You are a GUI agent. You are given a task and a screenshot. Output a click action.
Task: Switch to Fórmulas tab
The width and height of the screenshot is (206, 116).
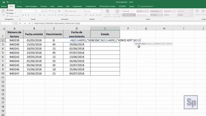(44, 6)
